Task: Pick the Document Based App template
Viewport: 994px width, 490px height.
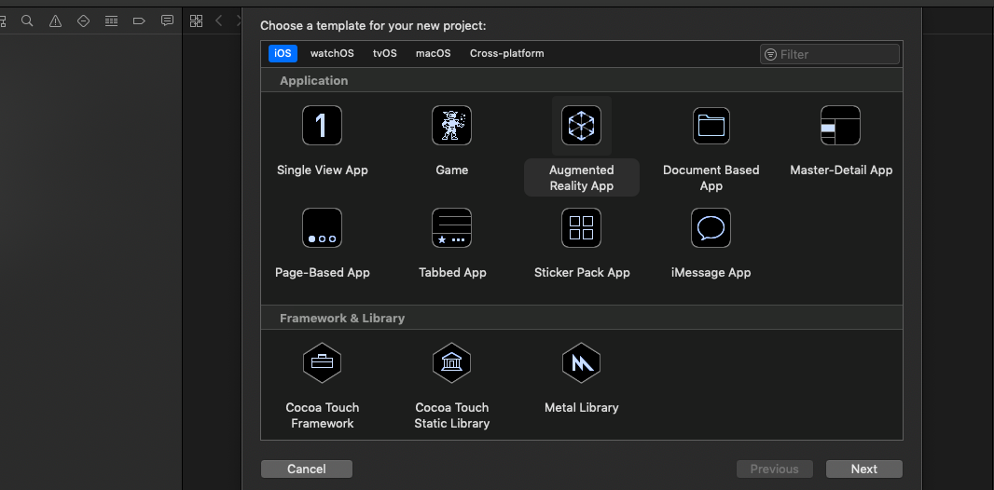Action: pyautogui.click(x=711, y=126)
